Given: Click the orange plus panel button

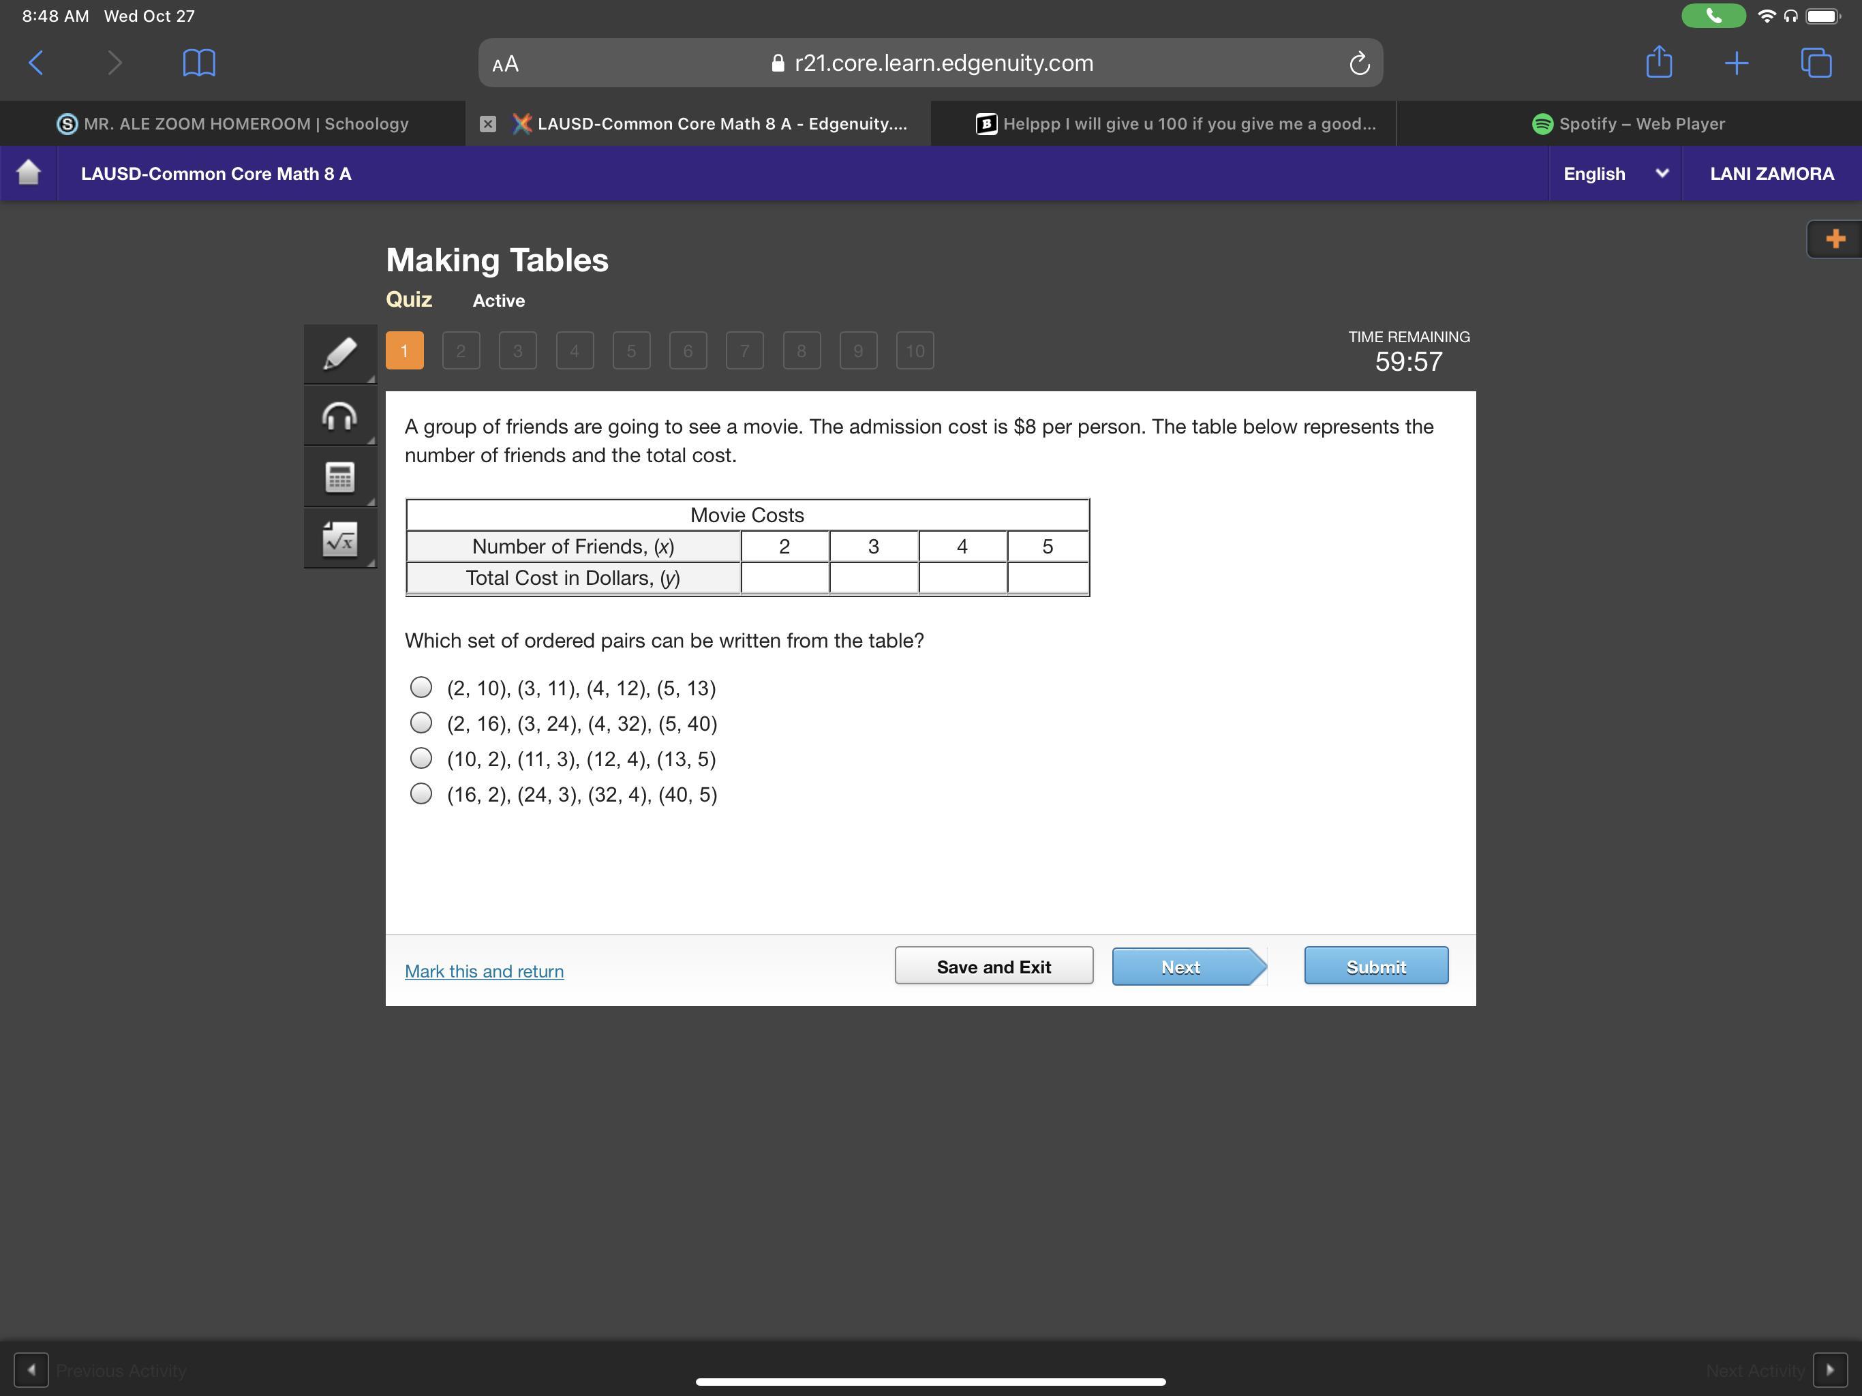Looking at the screenshot, I should pos(1835,239).
